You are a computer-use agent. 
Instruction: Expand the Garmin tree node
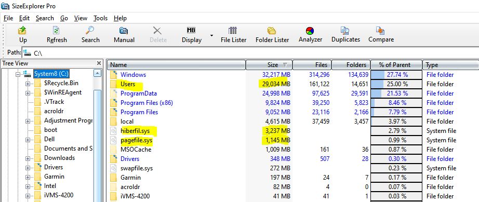click(28, 177)
